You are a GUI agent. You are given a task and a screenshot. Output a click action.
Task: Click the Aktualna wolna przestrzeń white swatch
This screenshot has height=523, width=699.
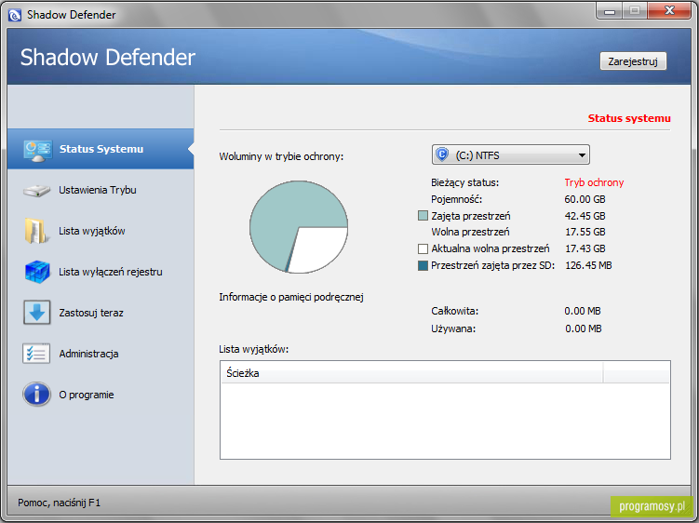tap(423, 248)
